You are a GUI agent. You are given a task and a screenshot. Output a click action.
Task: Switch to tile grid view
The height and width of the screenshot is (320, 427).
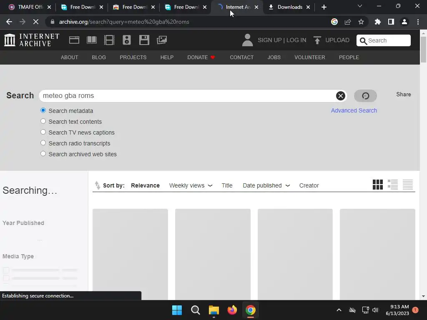point(378,185)
